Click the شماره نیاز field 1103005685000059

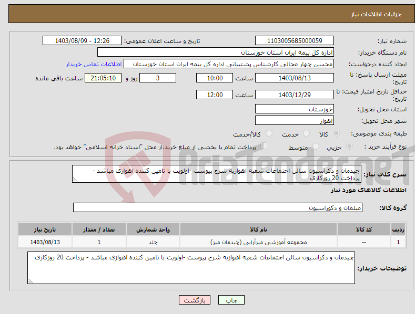(x=295, y=41)
